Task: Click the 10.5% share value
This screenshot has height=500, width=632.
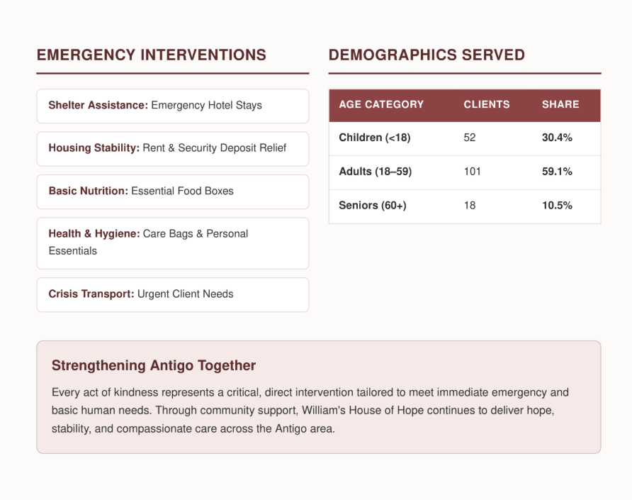Action: (557, 206)
